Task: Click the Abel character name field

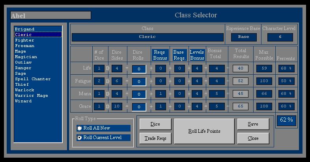Action: (50, 15)
